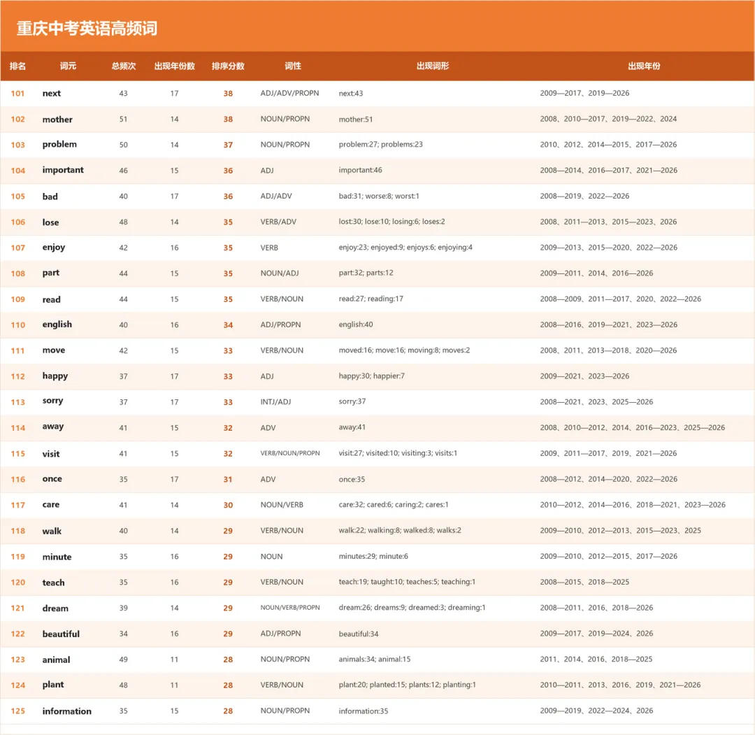
Task: Select the lemma 'important' in the 词元 column
Action: click(x=63, y=170)
